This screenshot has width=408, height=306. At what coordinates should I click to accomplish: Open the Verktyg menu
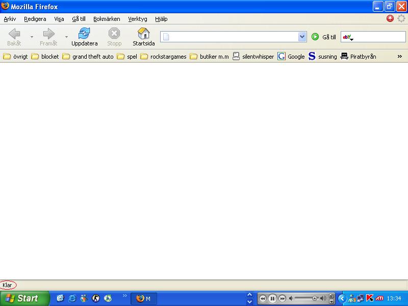[137, 19]
